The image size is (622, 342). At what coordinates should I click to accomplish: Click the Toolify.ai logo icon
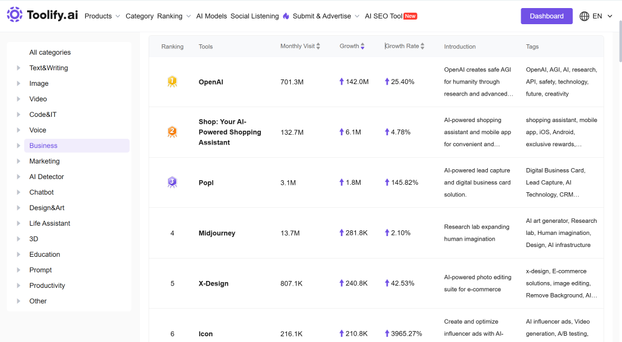[14, 14]
